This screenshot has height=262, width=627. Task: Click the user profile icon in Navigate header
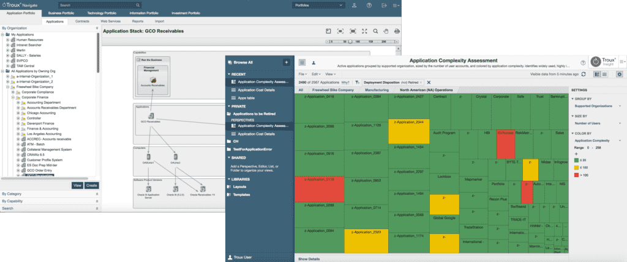(x=355, y=5)
